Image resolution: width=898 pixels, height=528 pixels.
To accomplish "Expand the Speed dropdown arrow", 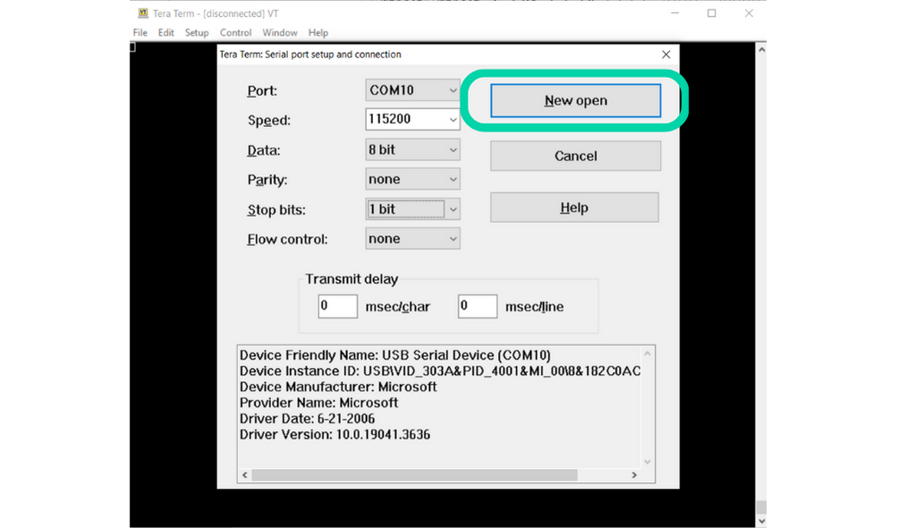I will click(453, 120).
